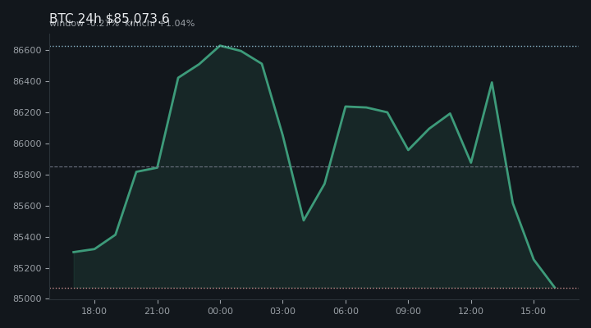This screenshot has width=591, height=328.
Task: Click the 86400 y-axis label
Action: point(27,82)
